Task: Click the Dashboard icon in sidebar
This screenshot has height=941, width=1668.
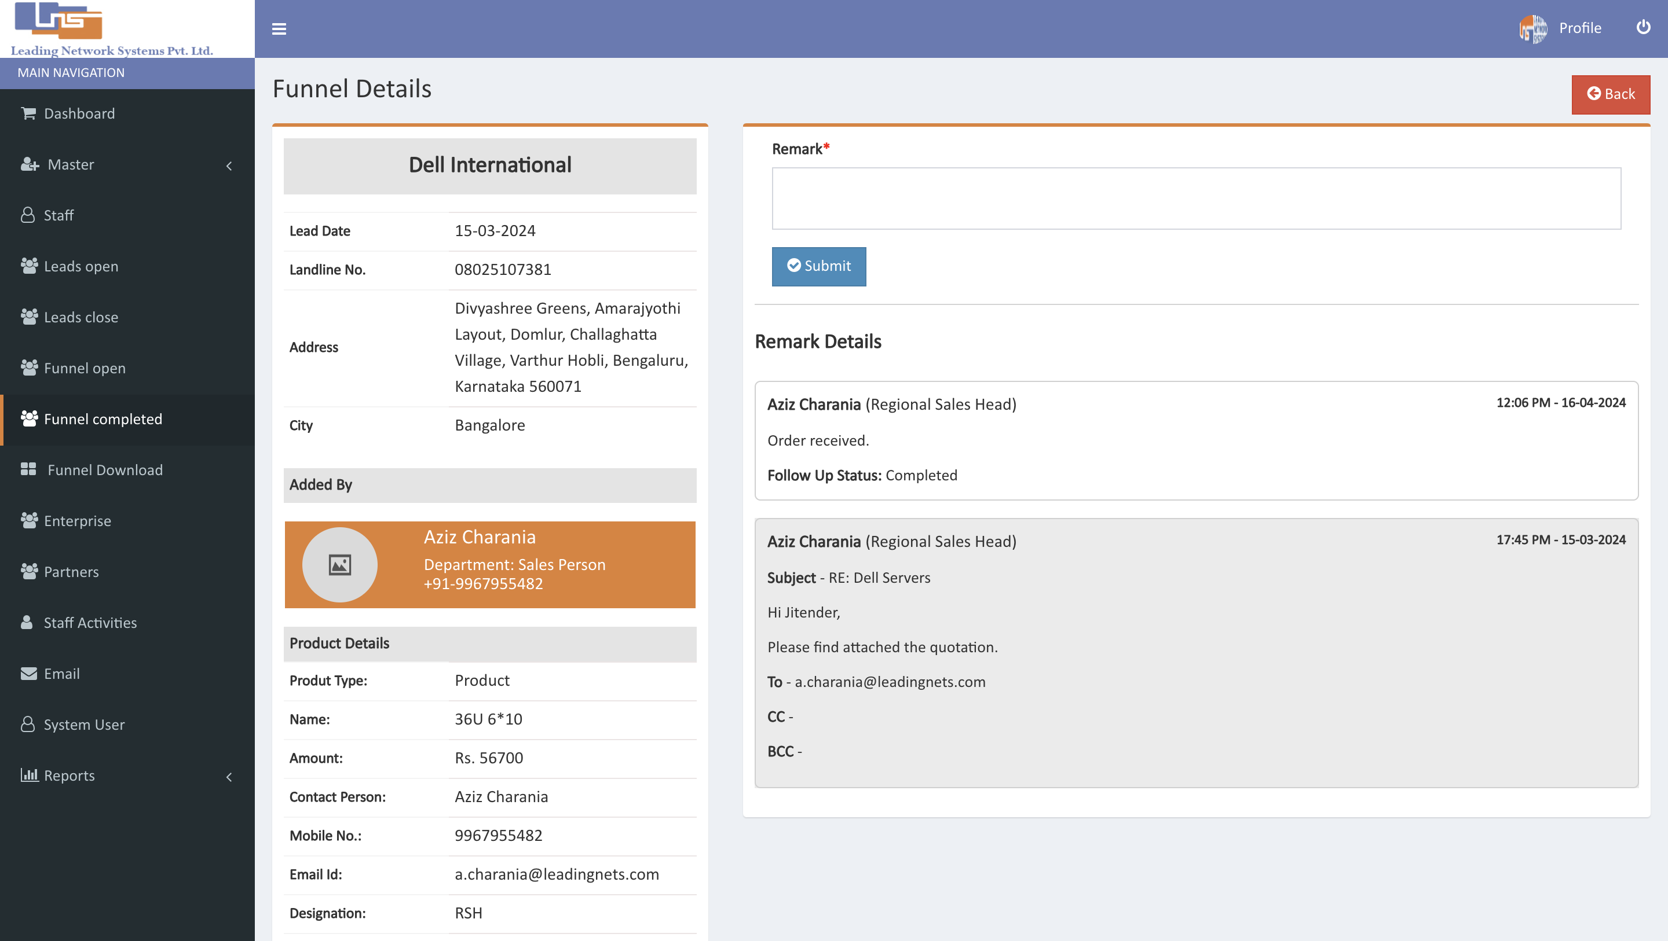Action: [x=28, y=113]
